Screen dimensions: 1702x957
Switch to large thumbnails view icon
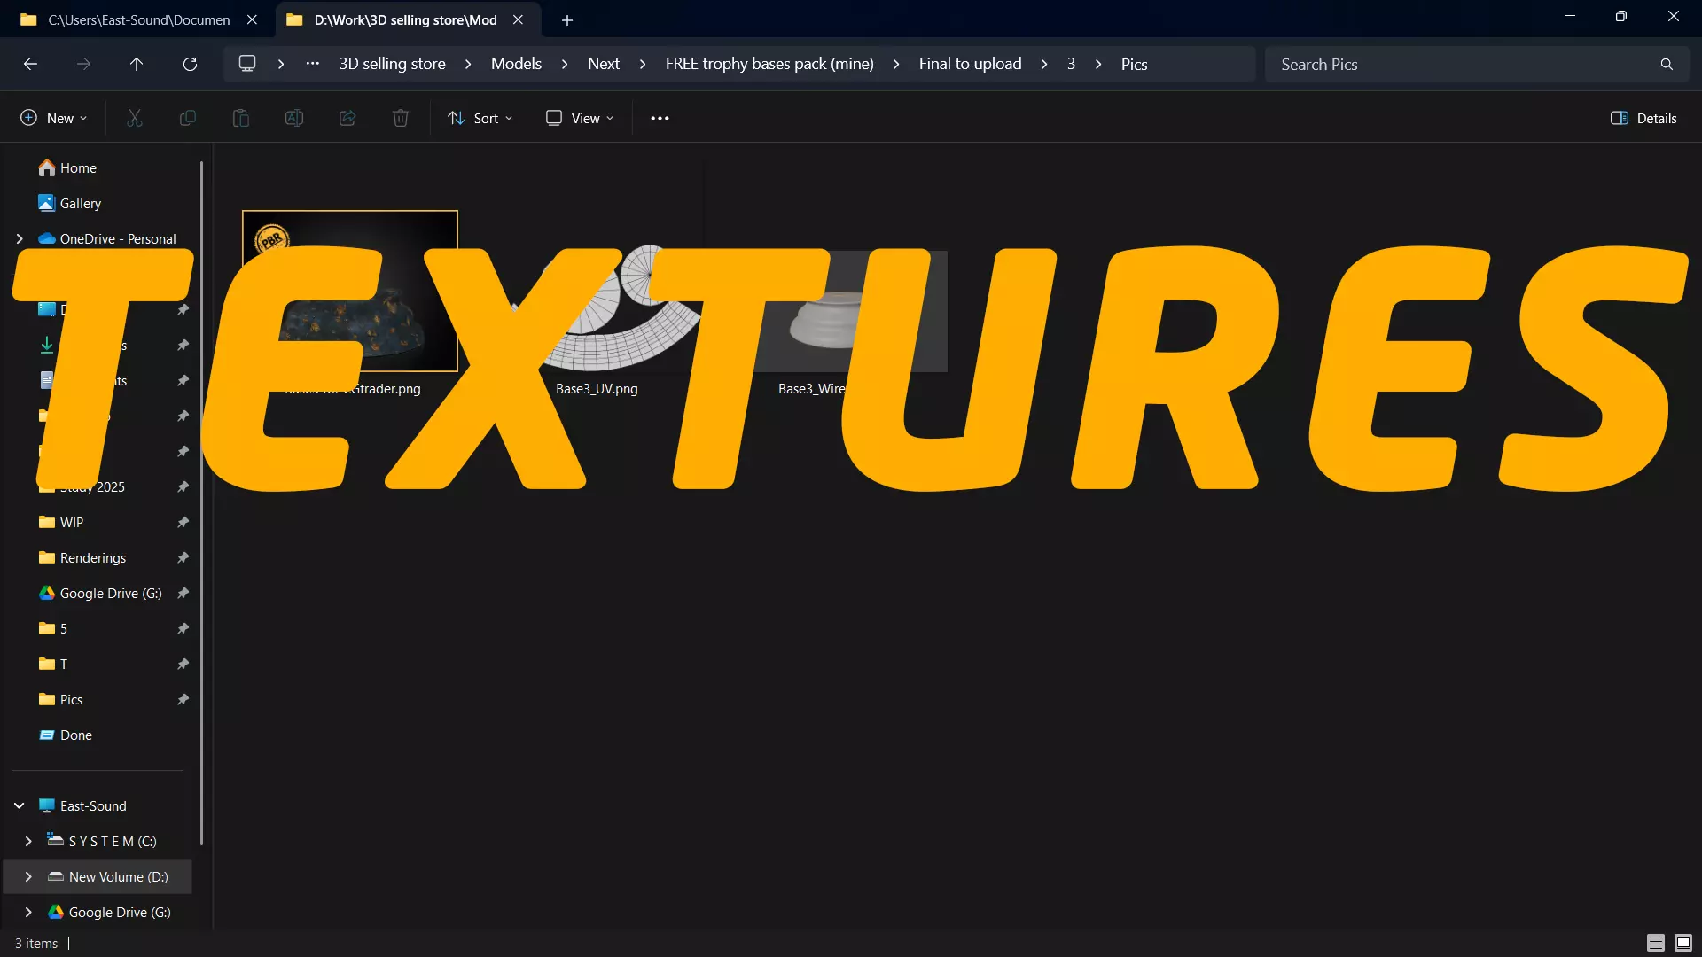[x=1683, y=943]
